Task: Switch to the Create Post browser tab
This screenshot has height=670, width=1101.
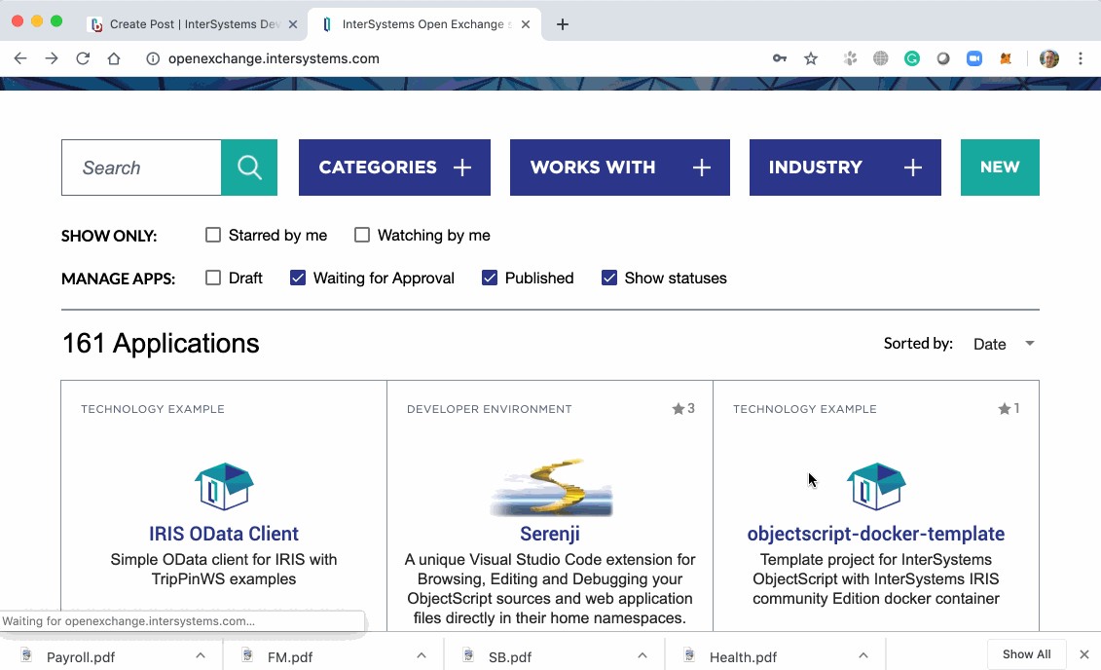Action: (x=192, y=24)
